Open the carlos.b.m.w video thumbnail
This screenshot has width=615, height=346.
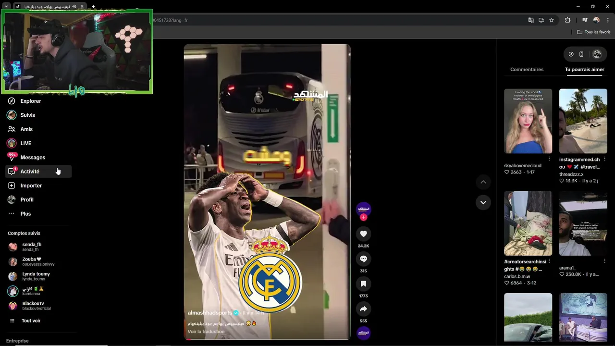(528, 223)
